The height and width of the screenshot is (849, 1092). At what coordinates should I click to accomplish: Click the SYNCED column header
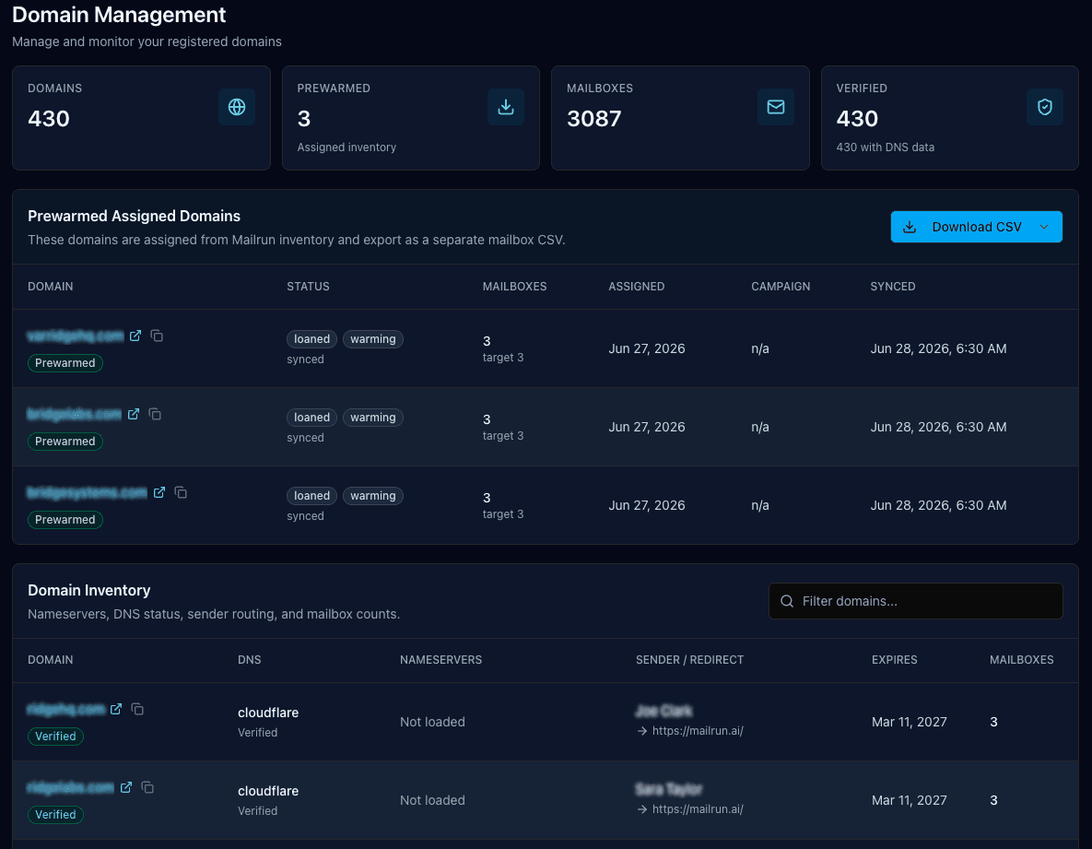[x=893, y=287]
